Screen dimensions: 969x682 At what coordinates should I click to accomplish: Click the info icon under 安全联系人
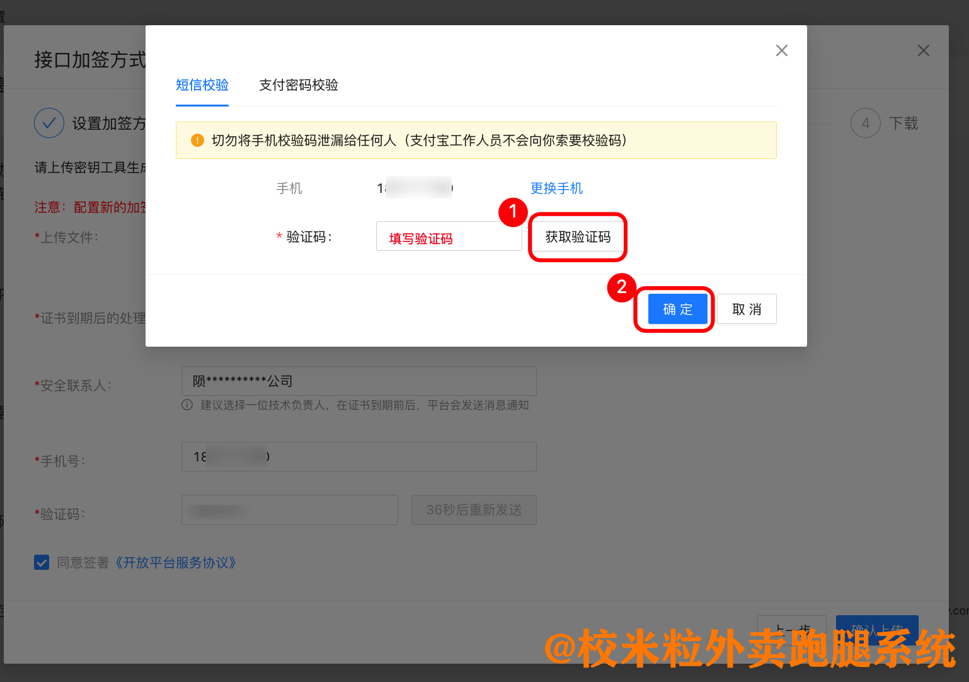[x=187, y=405]
